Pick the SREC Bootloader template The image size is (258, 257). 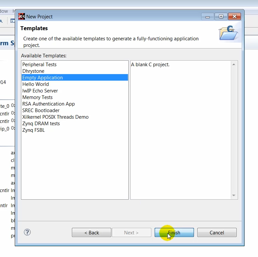pos(41,110)
